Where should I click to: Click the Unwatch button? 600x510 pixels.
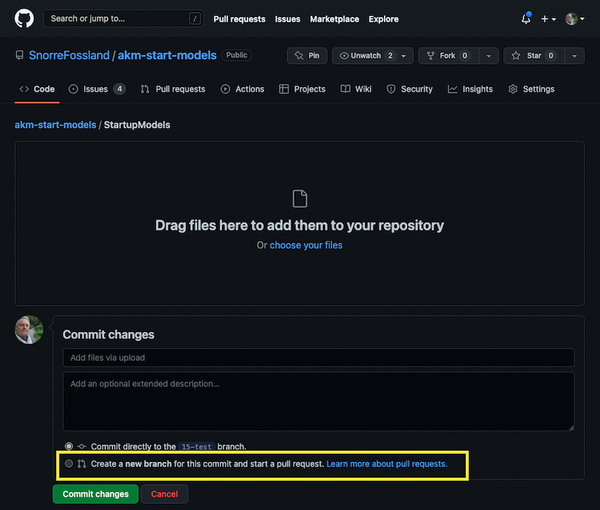coord(373,56)
